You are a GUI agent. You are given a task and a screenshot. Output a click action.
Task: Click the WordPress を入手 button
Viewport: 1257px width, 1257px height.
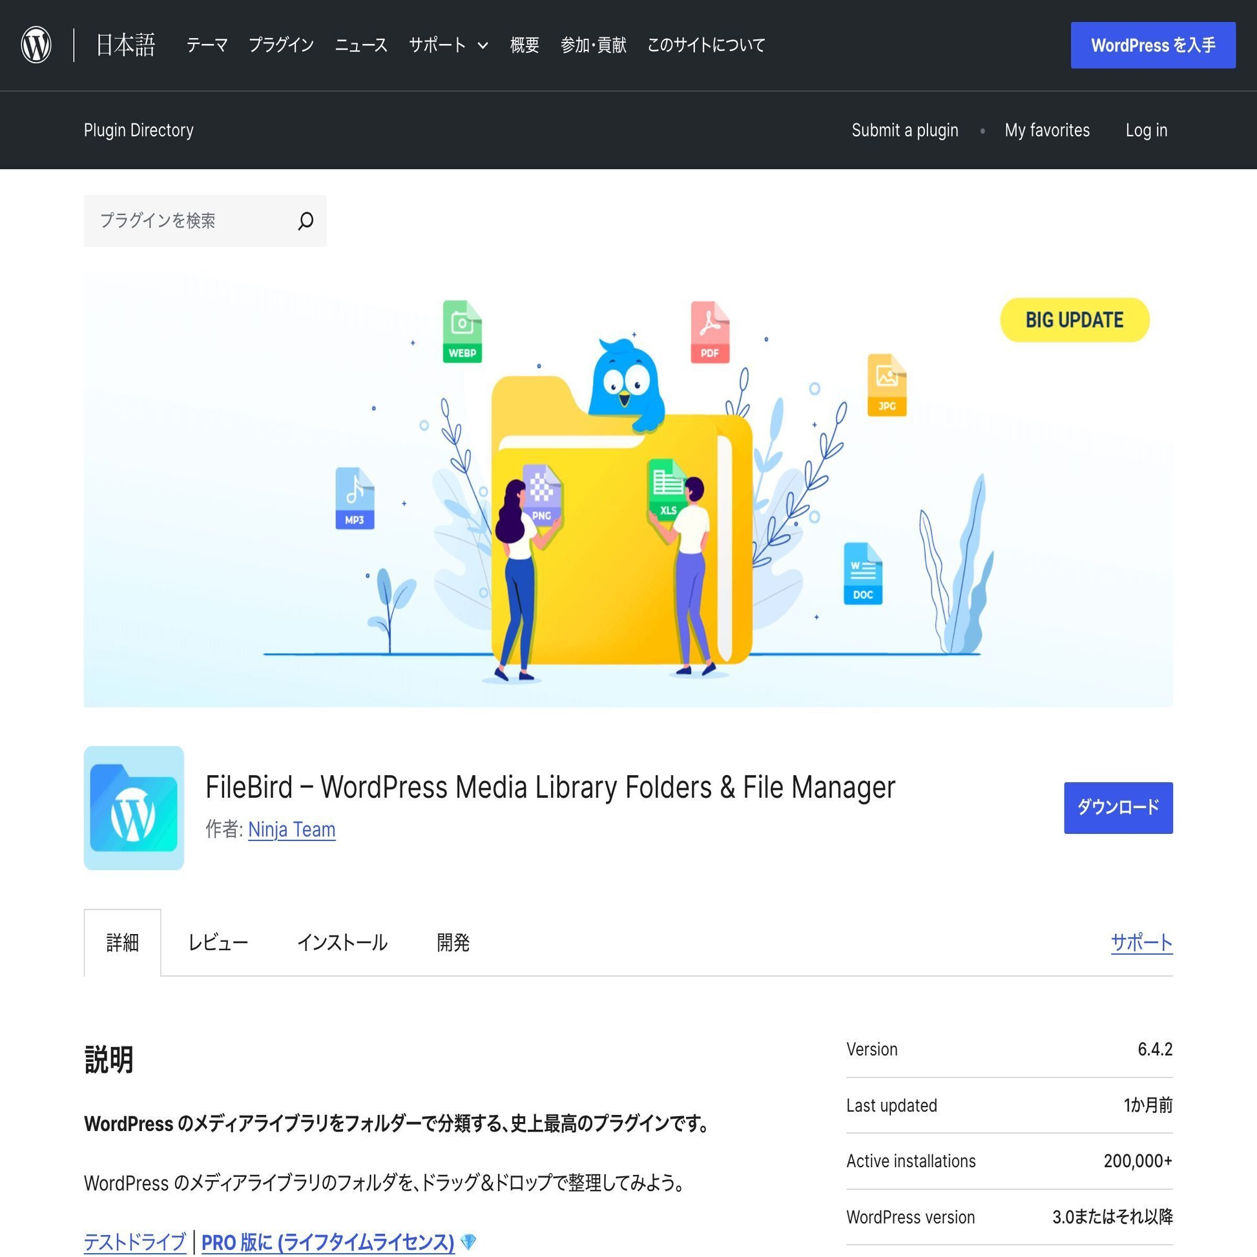pyautogui.click(x=1152, y=45)
